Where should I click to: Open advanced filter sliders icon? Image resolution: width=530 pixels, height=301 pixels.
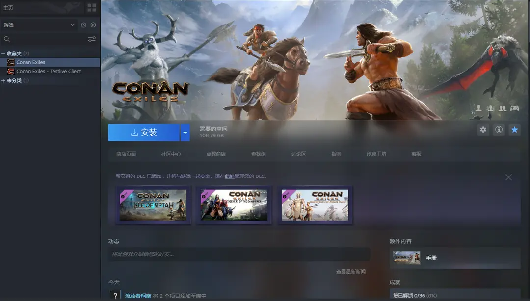92,39
